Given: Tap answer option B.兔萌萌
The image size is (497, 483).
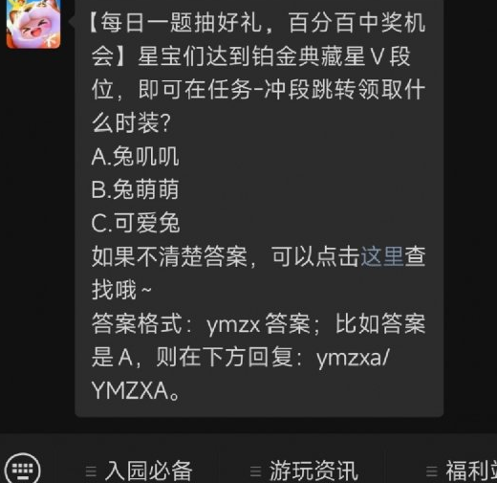Looking at the screenshot, I should click(x=135, y=189).
